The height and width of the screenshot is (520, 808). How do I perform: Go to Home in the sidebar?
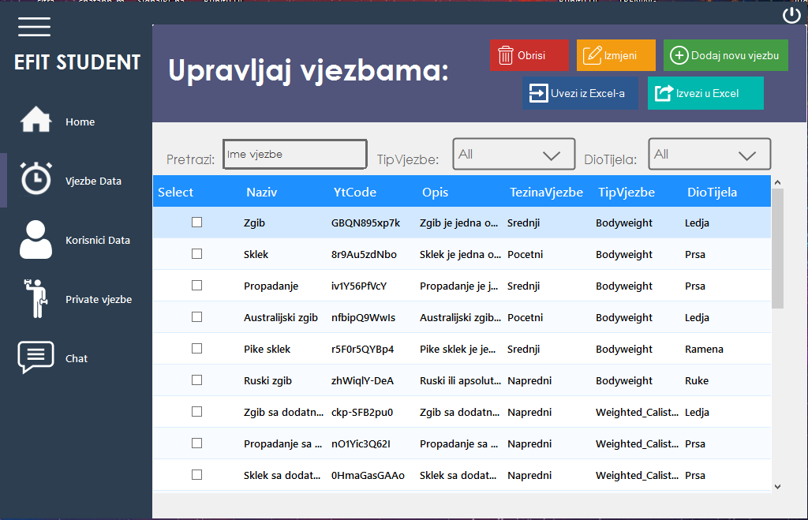pyautogui.click(x=80, y=122)
